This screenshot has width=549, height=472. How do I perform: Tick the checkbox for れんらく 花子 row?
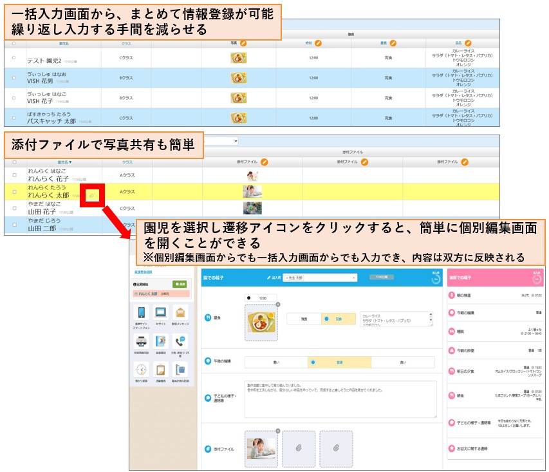click(x=14, y=175)
